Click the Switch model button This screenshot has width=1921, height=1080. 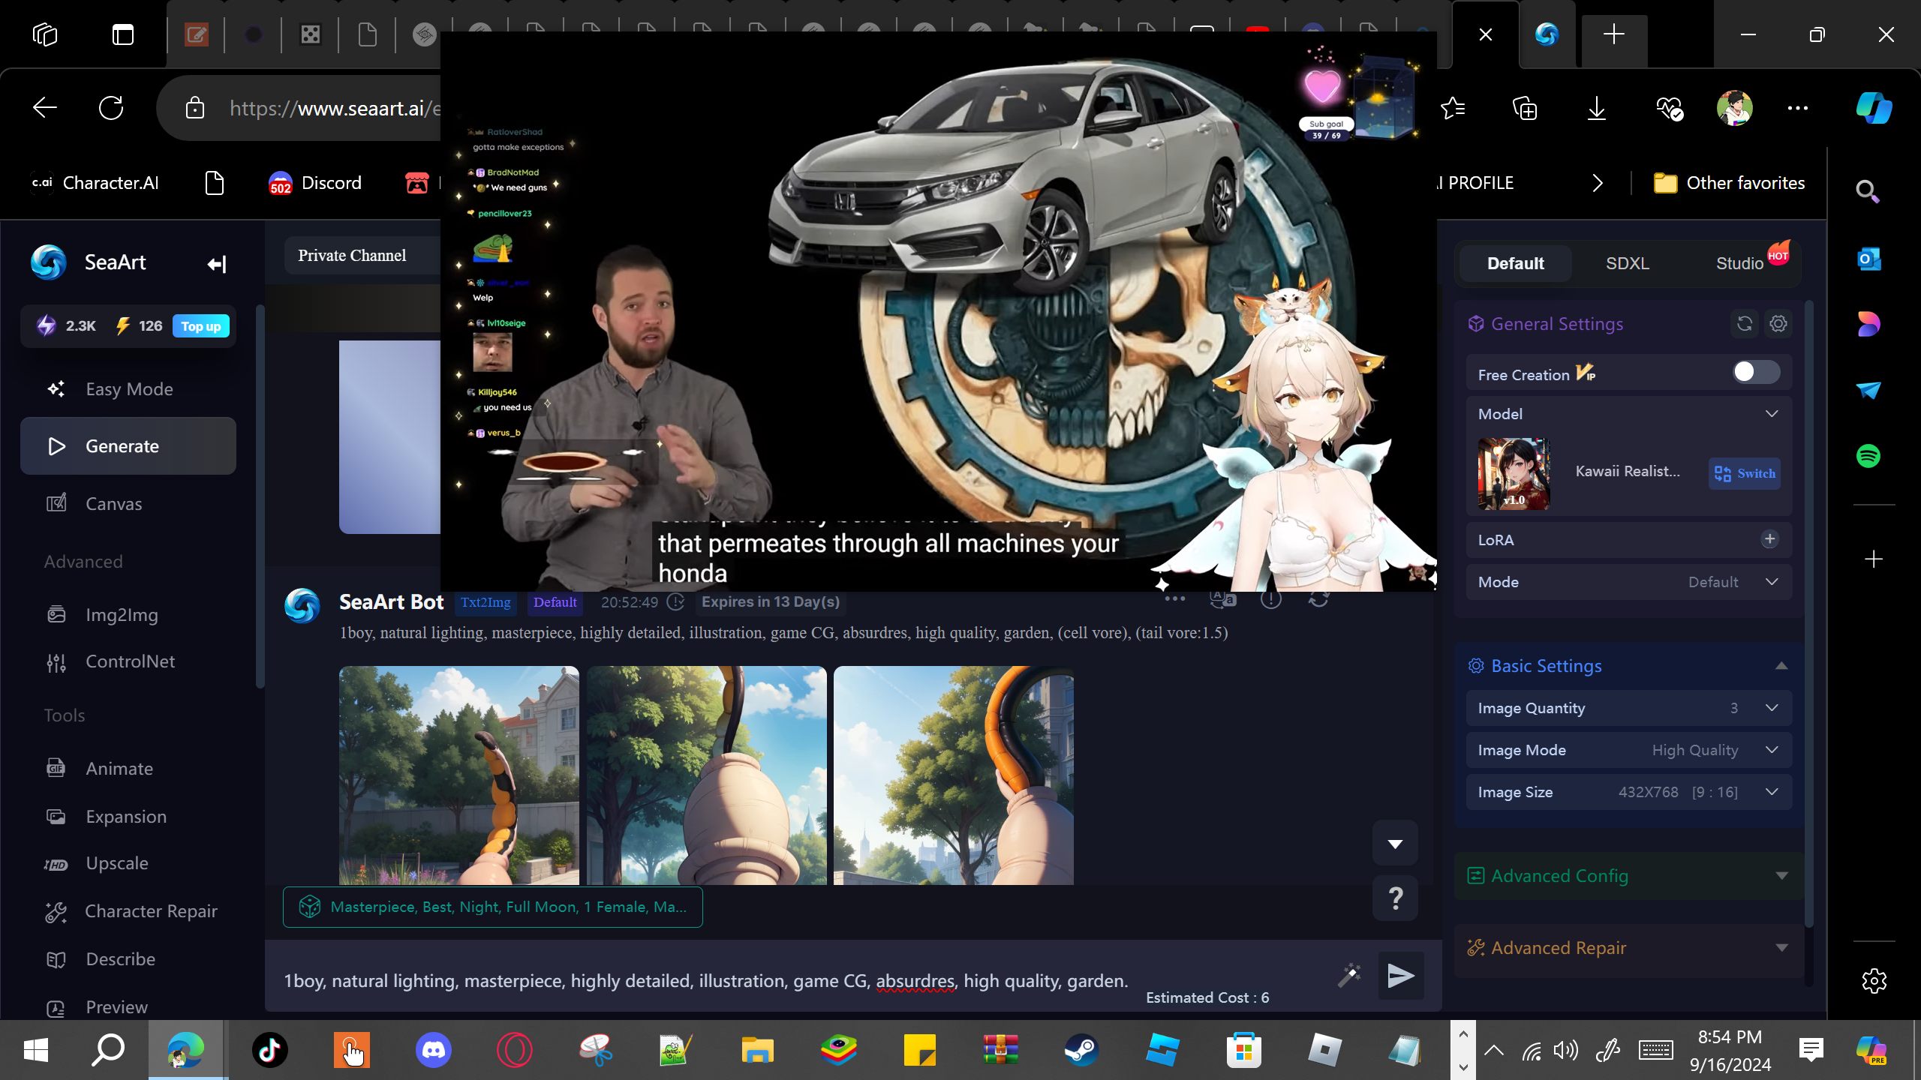(x=1745, y=473)
